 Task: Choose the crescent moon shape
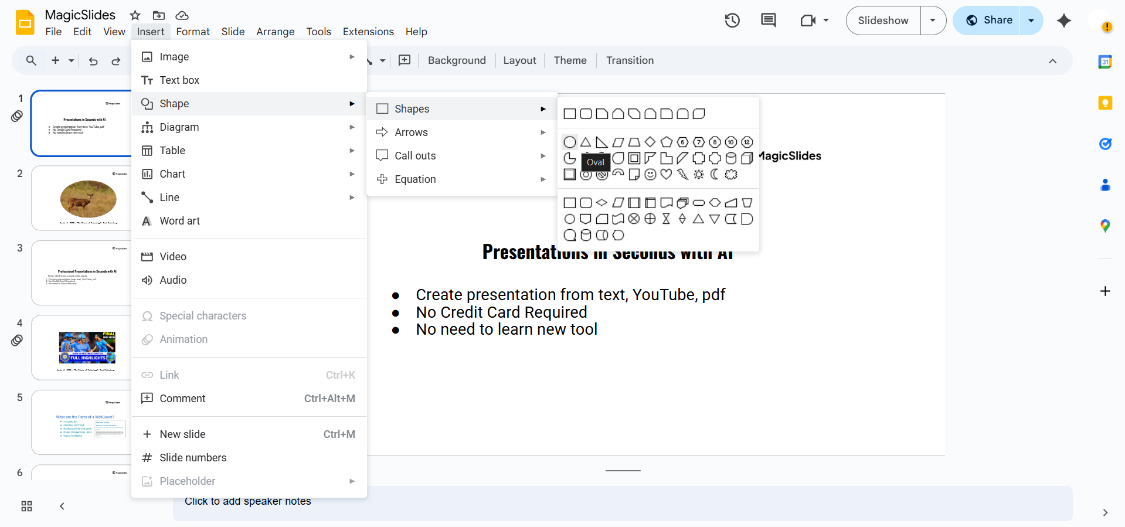715,175
